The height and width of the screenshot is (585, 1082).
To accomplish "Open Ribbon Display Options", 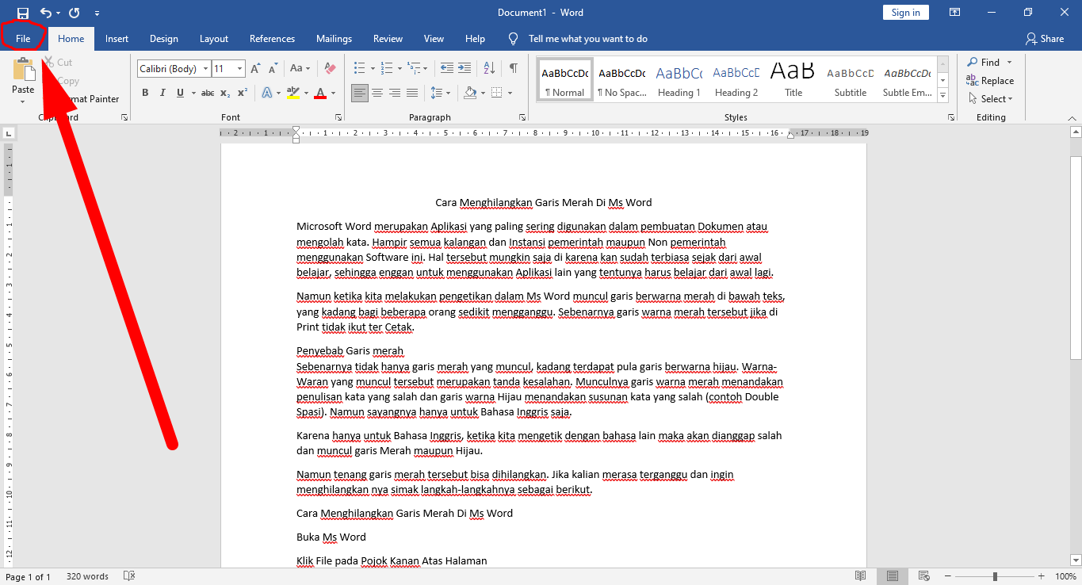I will [955, 13].
